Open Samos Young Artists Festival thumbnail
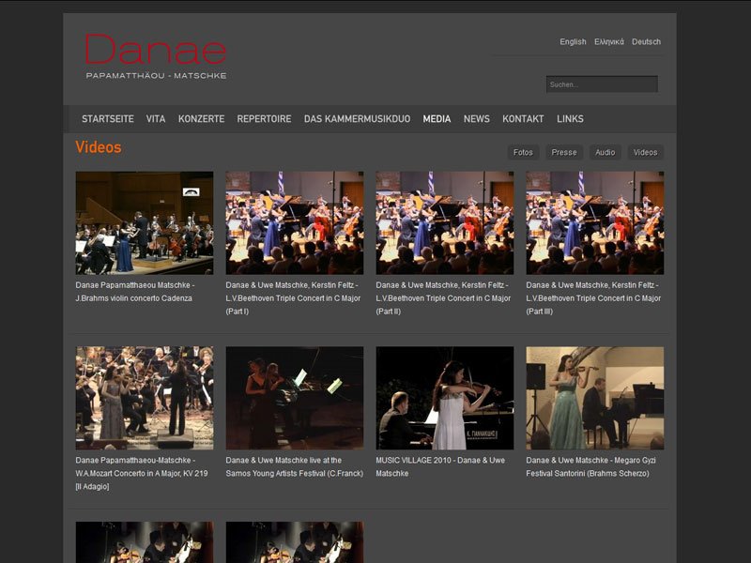The width and height of the screenshot is (751, 563). click(x=295, y=398)
